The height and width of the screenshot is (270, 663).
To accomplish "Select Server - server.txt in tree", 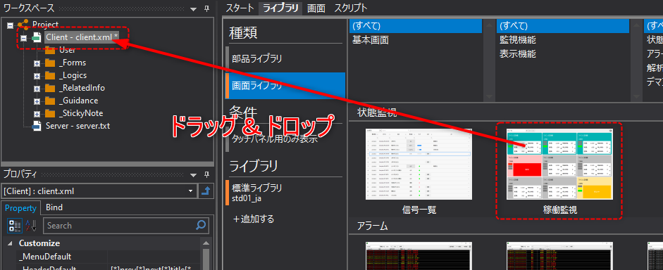I will [78, 126].
